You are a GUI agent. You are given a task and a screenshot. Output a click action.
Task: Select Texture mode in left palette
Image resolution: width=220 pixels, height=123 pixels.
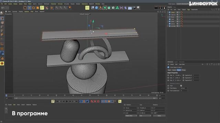(2, 23)
